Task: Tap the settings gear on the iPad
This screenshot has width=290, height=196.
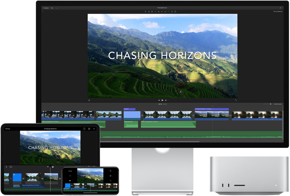Action: [x=89, y=129]
